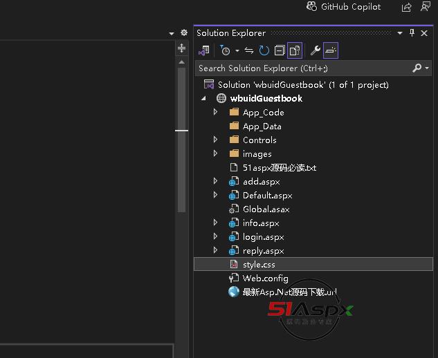Click the text file icon of 51aspx
438x358 pixels.
(233, 167)
